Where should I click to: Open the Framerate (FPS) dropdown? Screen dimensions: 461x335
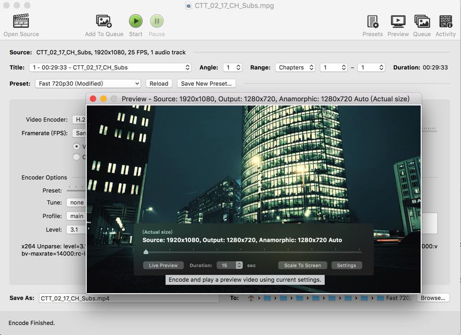coord(79,133)
